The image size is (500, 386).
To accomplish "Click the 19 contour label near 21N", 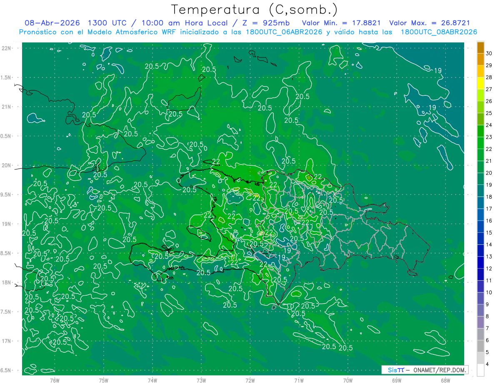I will tap(432, 108).
